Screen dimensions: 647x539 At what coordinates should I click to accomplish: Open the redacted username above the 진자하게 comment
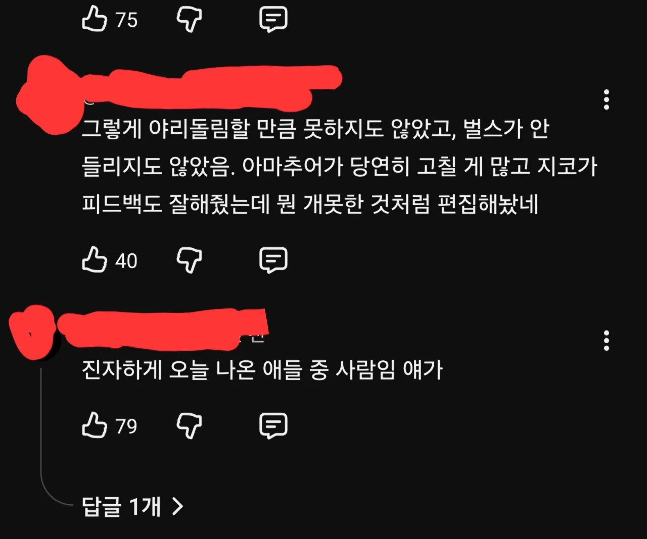point(163,328)
